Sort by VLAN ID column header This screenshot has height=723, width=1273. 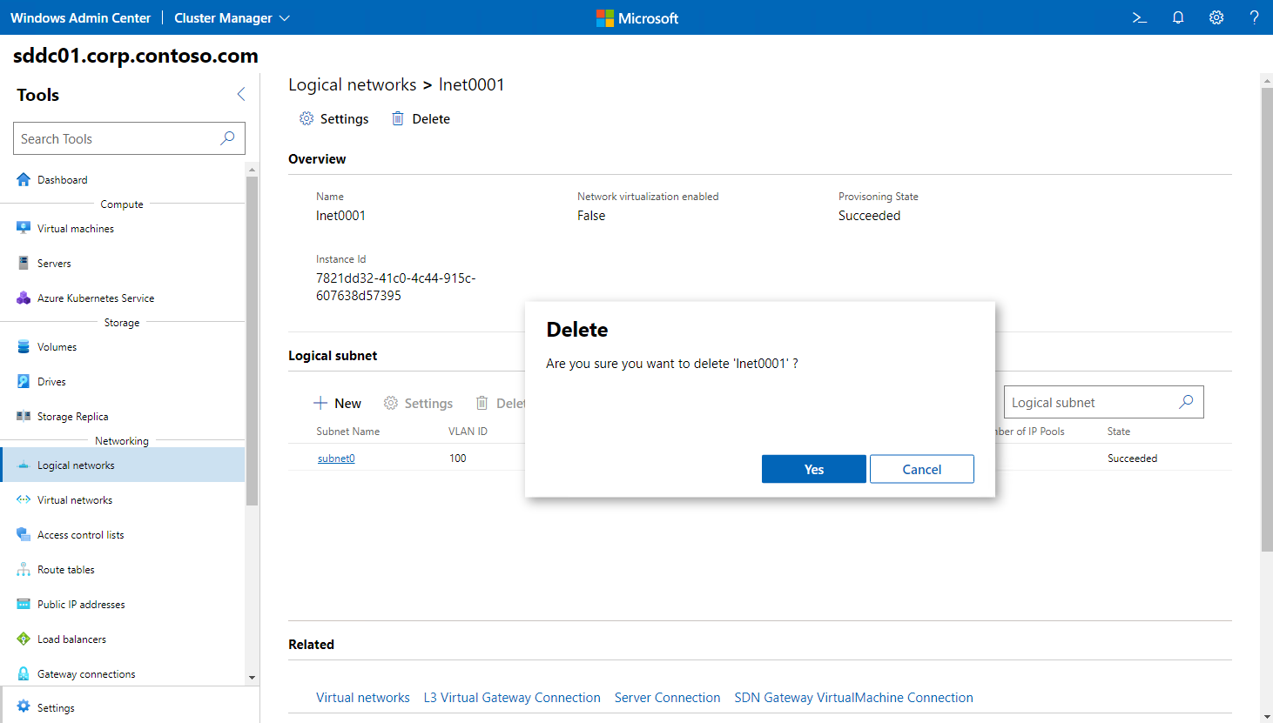(x=468, y=432)
